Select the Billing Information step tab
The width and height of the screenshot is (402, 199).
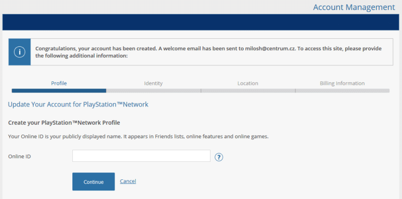point(342,83)
